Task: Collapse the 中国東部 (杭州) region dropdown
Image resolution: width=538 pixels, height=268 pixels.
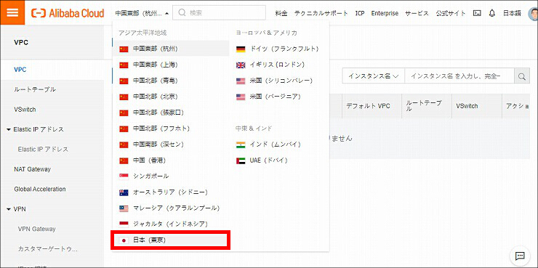Action: click(x=142, y=13)
